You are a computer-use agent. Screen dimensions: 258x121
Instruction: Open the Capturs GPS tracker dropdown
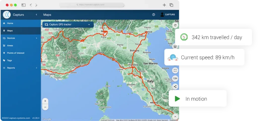click(x=68, y=25)
